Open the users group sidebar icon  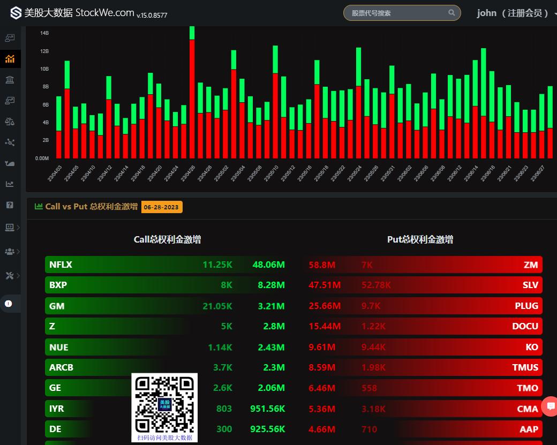(10, 252)
